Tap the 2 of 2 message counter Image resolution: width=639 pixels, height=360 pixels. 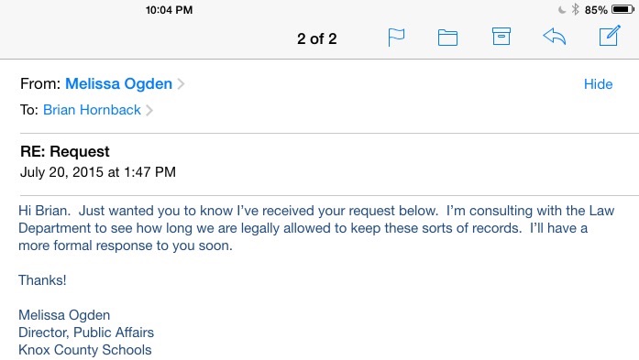coord(316,38)
